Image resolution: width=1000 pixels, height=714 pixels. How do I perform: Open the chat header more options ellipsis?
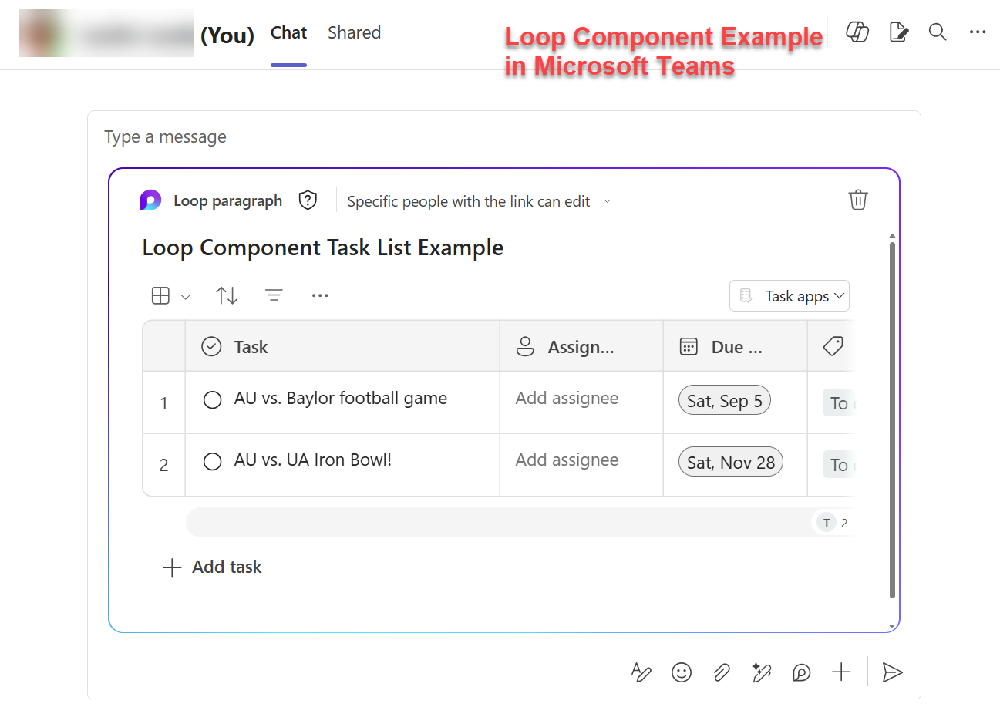coord(978,32)
